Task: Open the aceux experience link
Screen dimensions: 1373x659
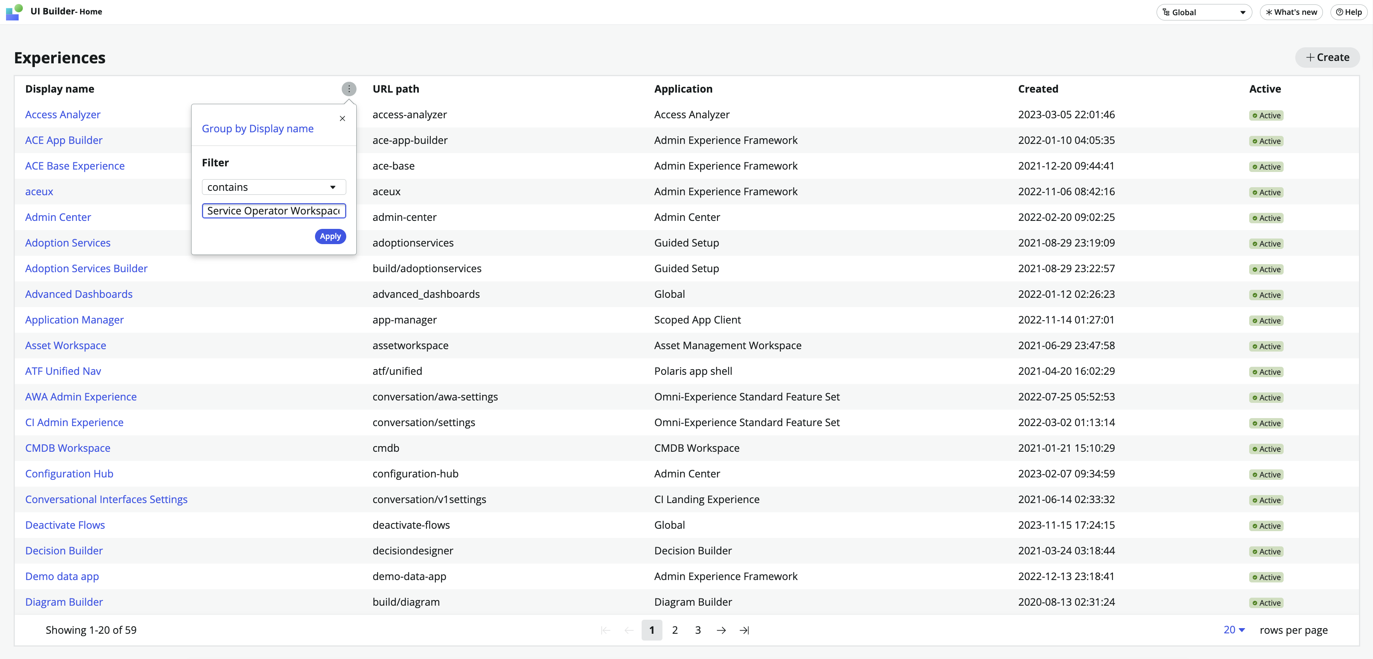Action: coord(39,192)
